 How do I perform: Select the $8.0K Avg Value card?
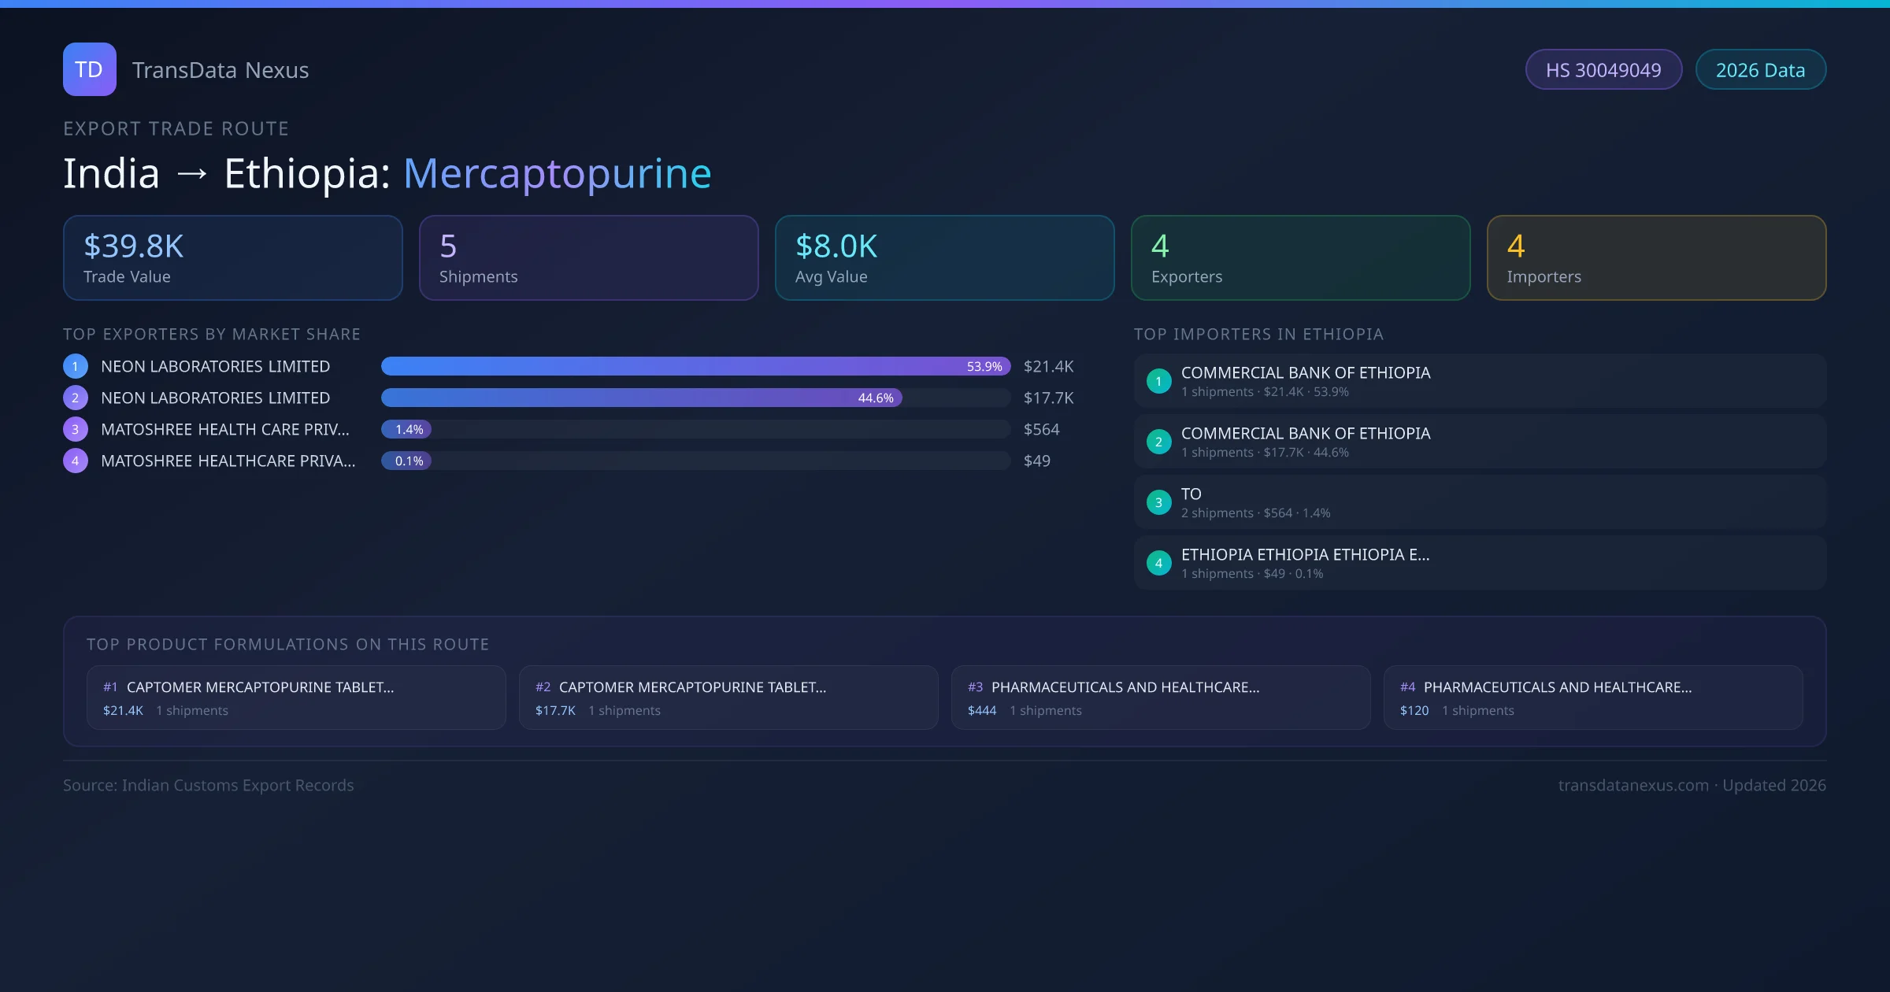pos(944,258)
